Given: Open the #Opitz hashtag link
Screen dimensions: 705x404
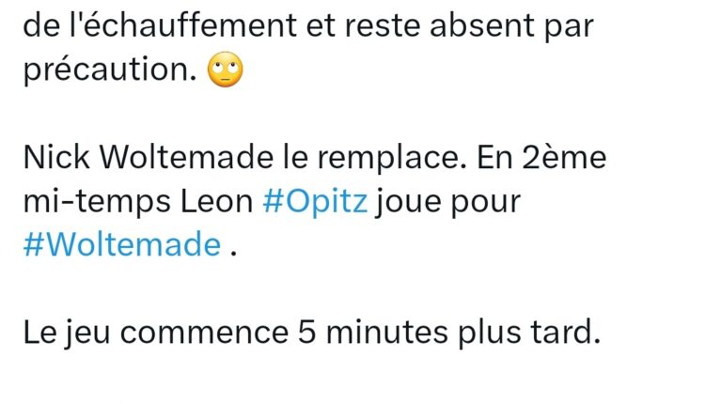Looking at the screenshot, I should click(315, 201).
